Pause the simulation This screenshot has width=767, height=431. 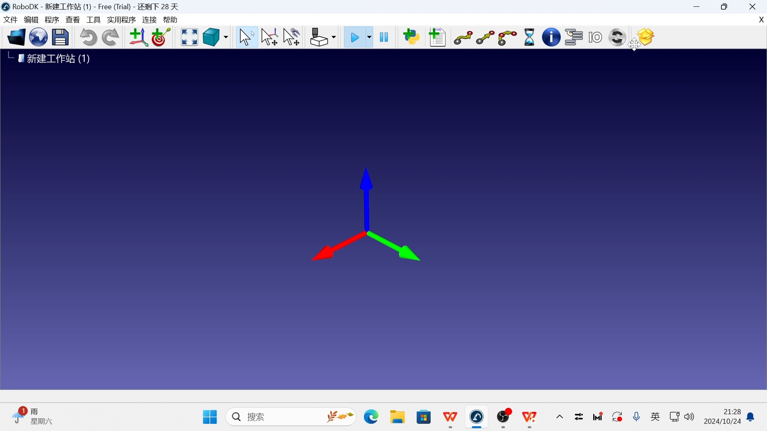coord(384,38)
